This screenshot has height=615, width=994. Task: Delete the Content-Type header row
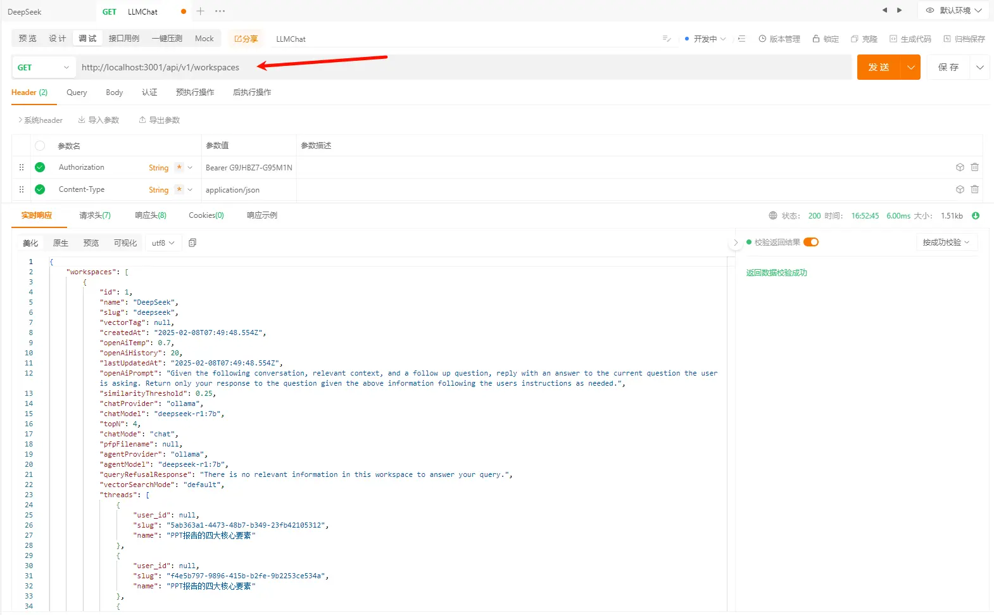pyautogui.click(x=974, y=189)
